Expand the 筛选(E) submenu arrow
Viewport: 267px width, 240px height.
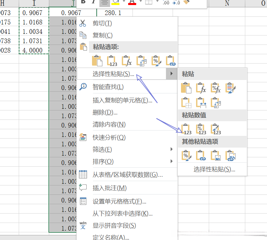point(171,149)
